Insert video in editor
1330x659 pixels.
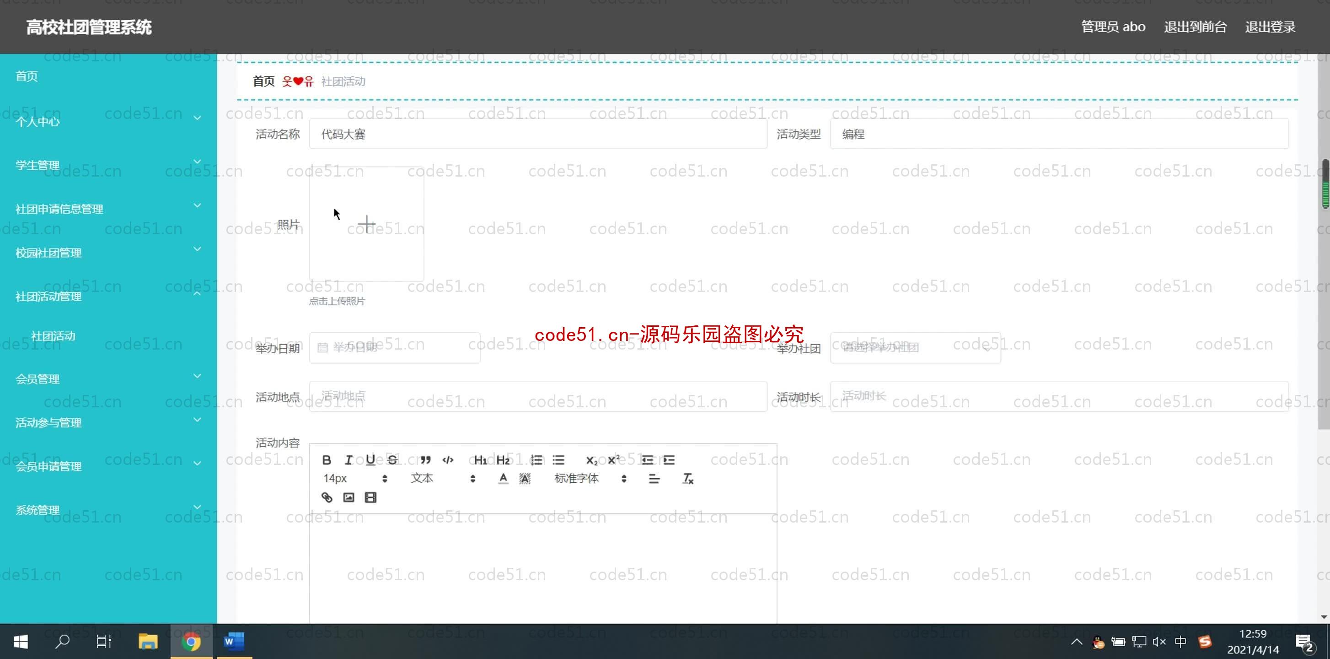[x=370, y=497]
